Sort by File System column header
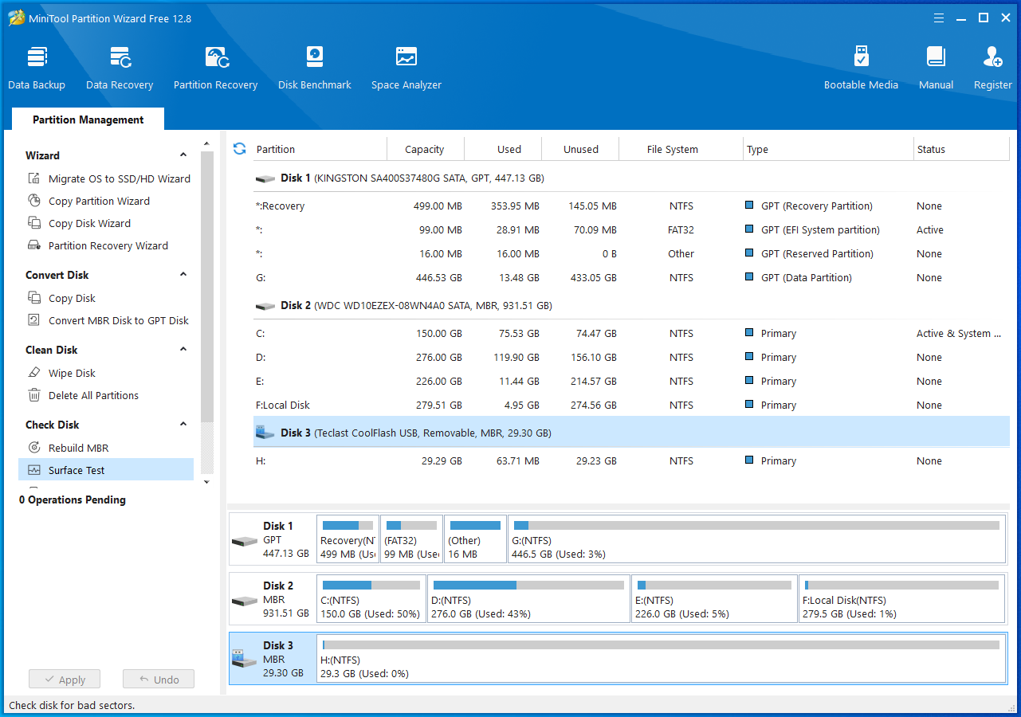This screenshot has width=1021, height=717. point(681,149)
